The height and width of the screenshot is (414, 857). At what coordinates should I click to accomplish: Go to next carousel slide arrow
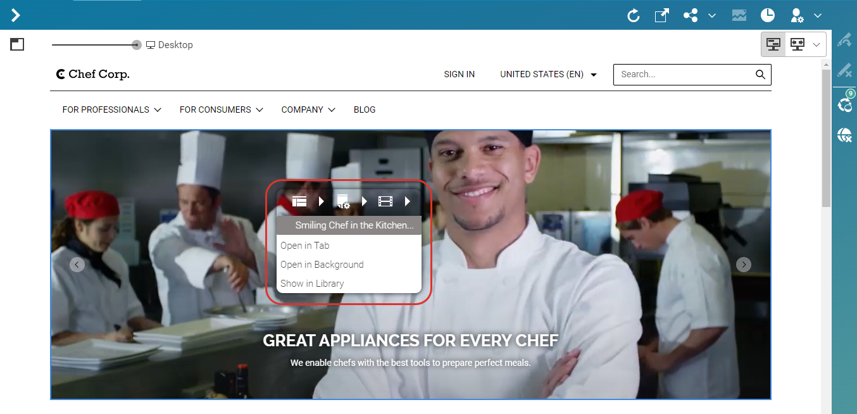(x=744, y=265)
